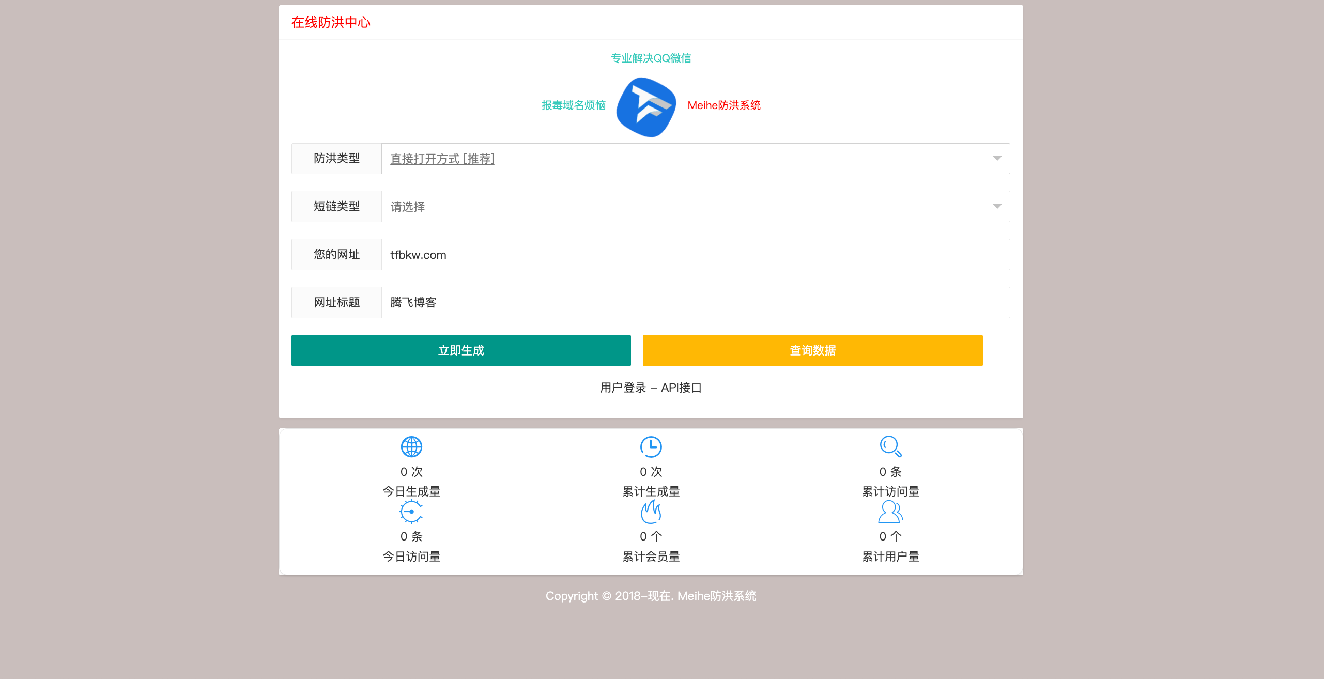Click the gauge icon above 今日访问量
Screen dimensions: 1324x679
(411, 512)
